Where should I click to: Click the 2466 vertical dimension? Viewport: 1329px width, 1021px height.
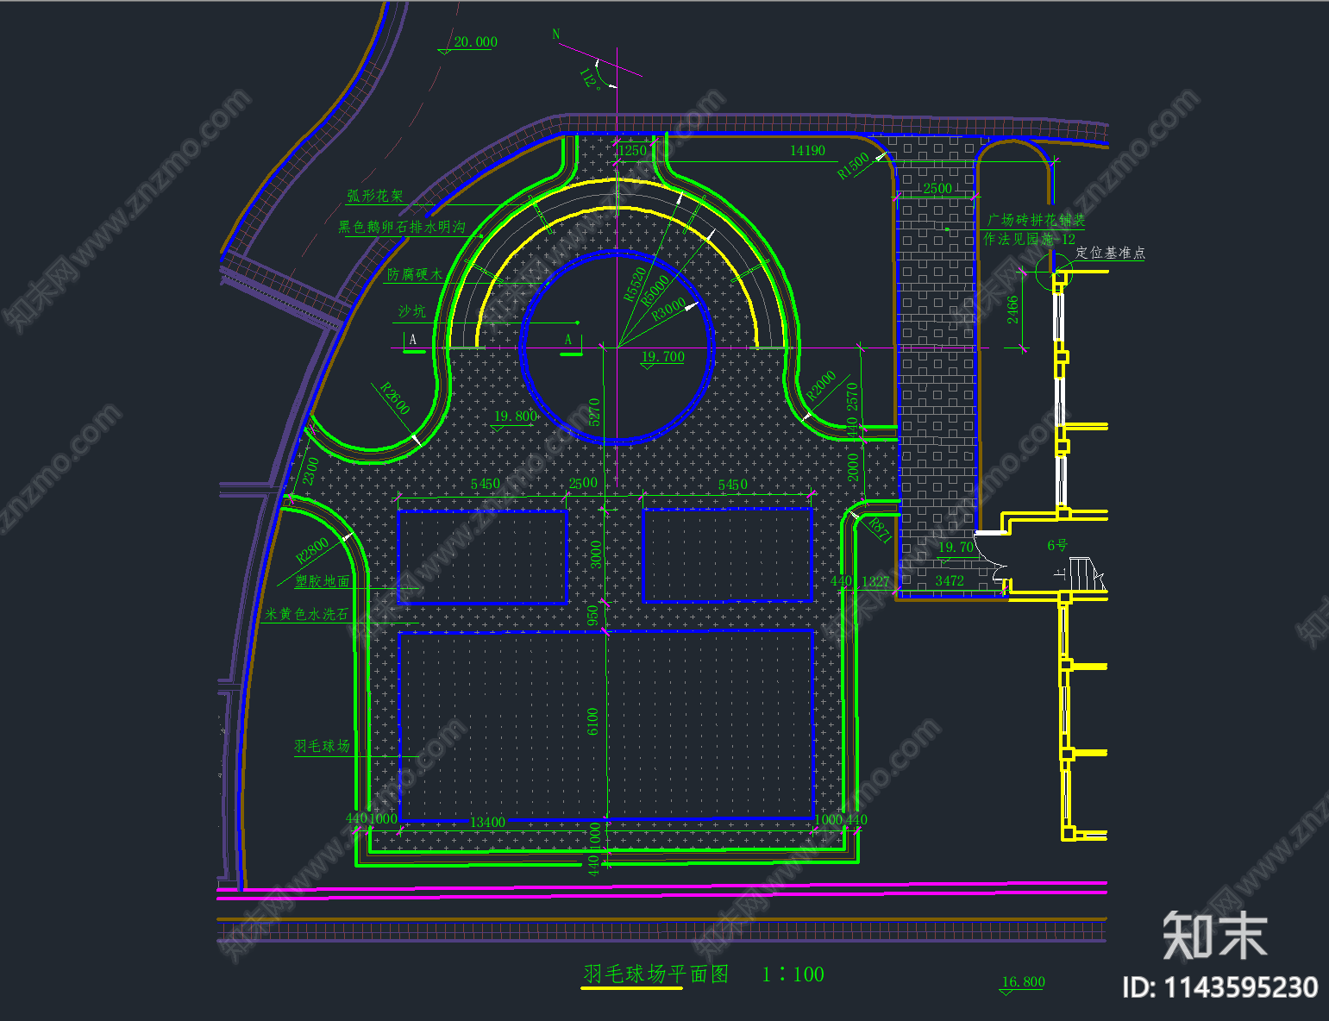click(1012, 310)
